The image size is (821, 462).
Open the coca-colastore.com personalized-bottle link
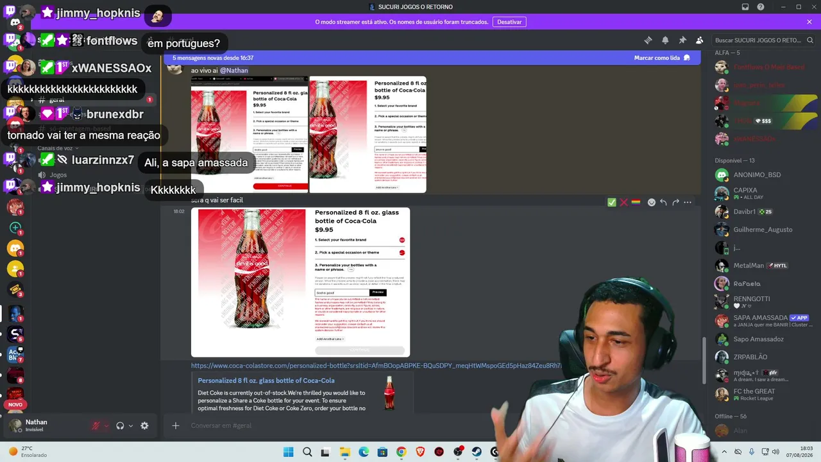(377, 366)
